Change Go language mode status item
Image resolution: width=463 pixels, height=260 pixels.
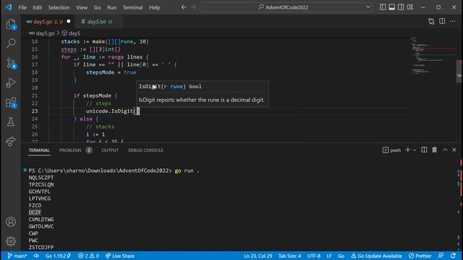pyautogui.click(x=341, y=256)
